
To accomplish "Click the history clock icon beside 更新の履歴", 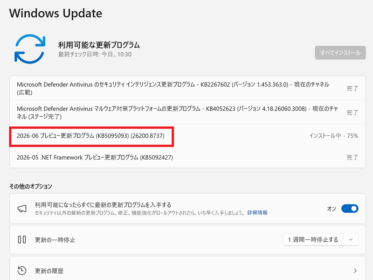I will click(22, 271).
